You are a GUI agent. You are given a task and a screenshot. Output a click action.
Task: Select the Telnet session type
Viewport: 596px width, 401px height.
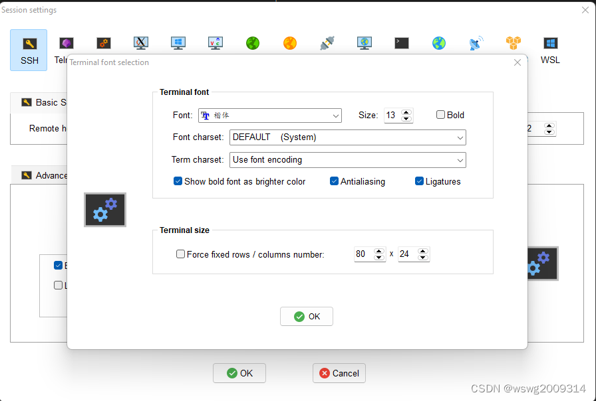(x=66, y=42)
